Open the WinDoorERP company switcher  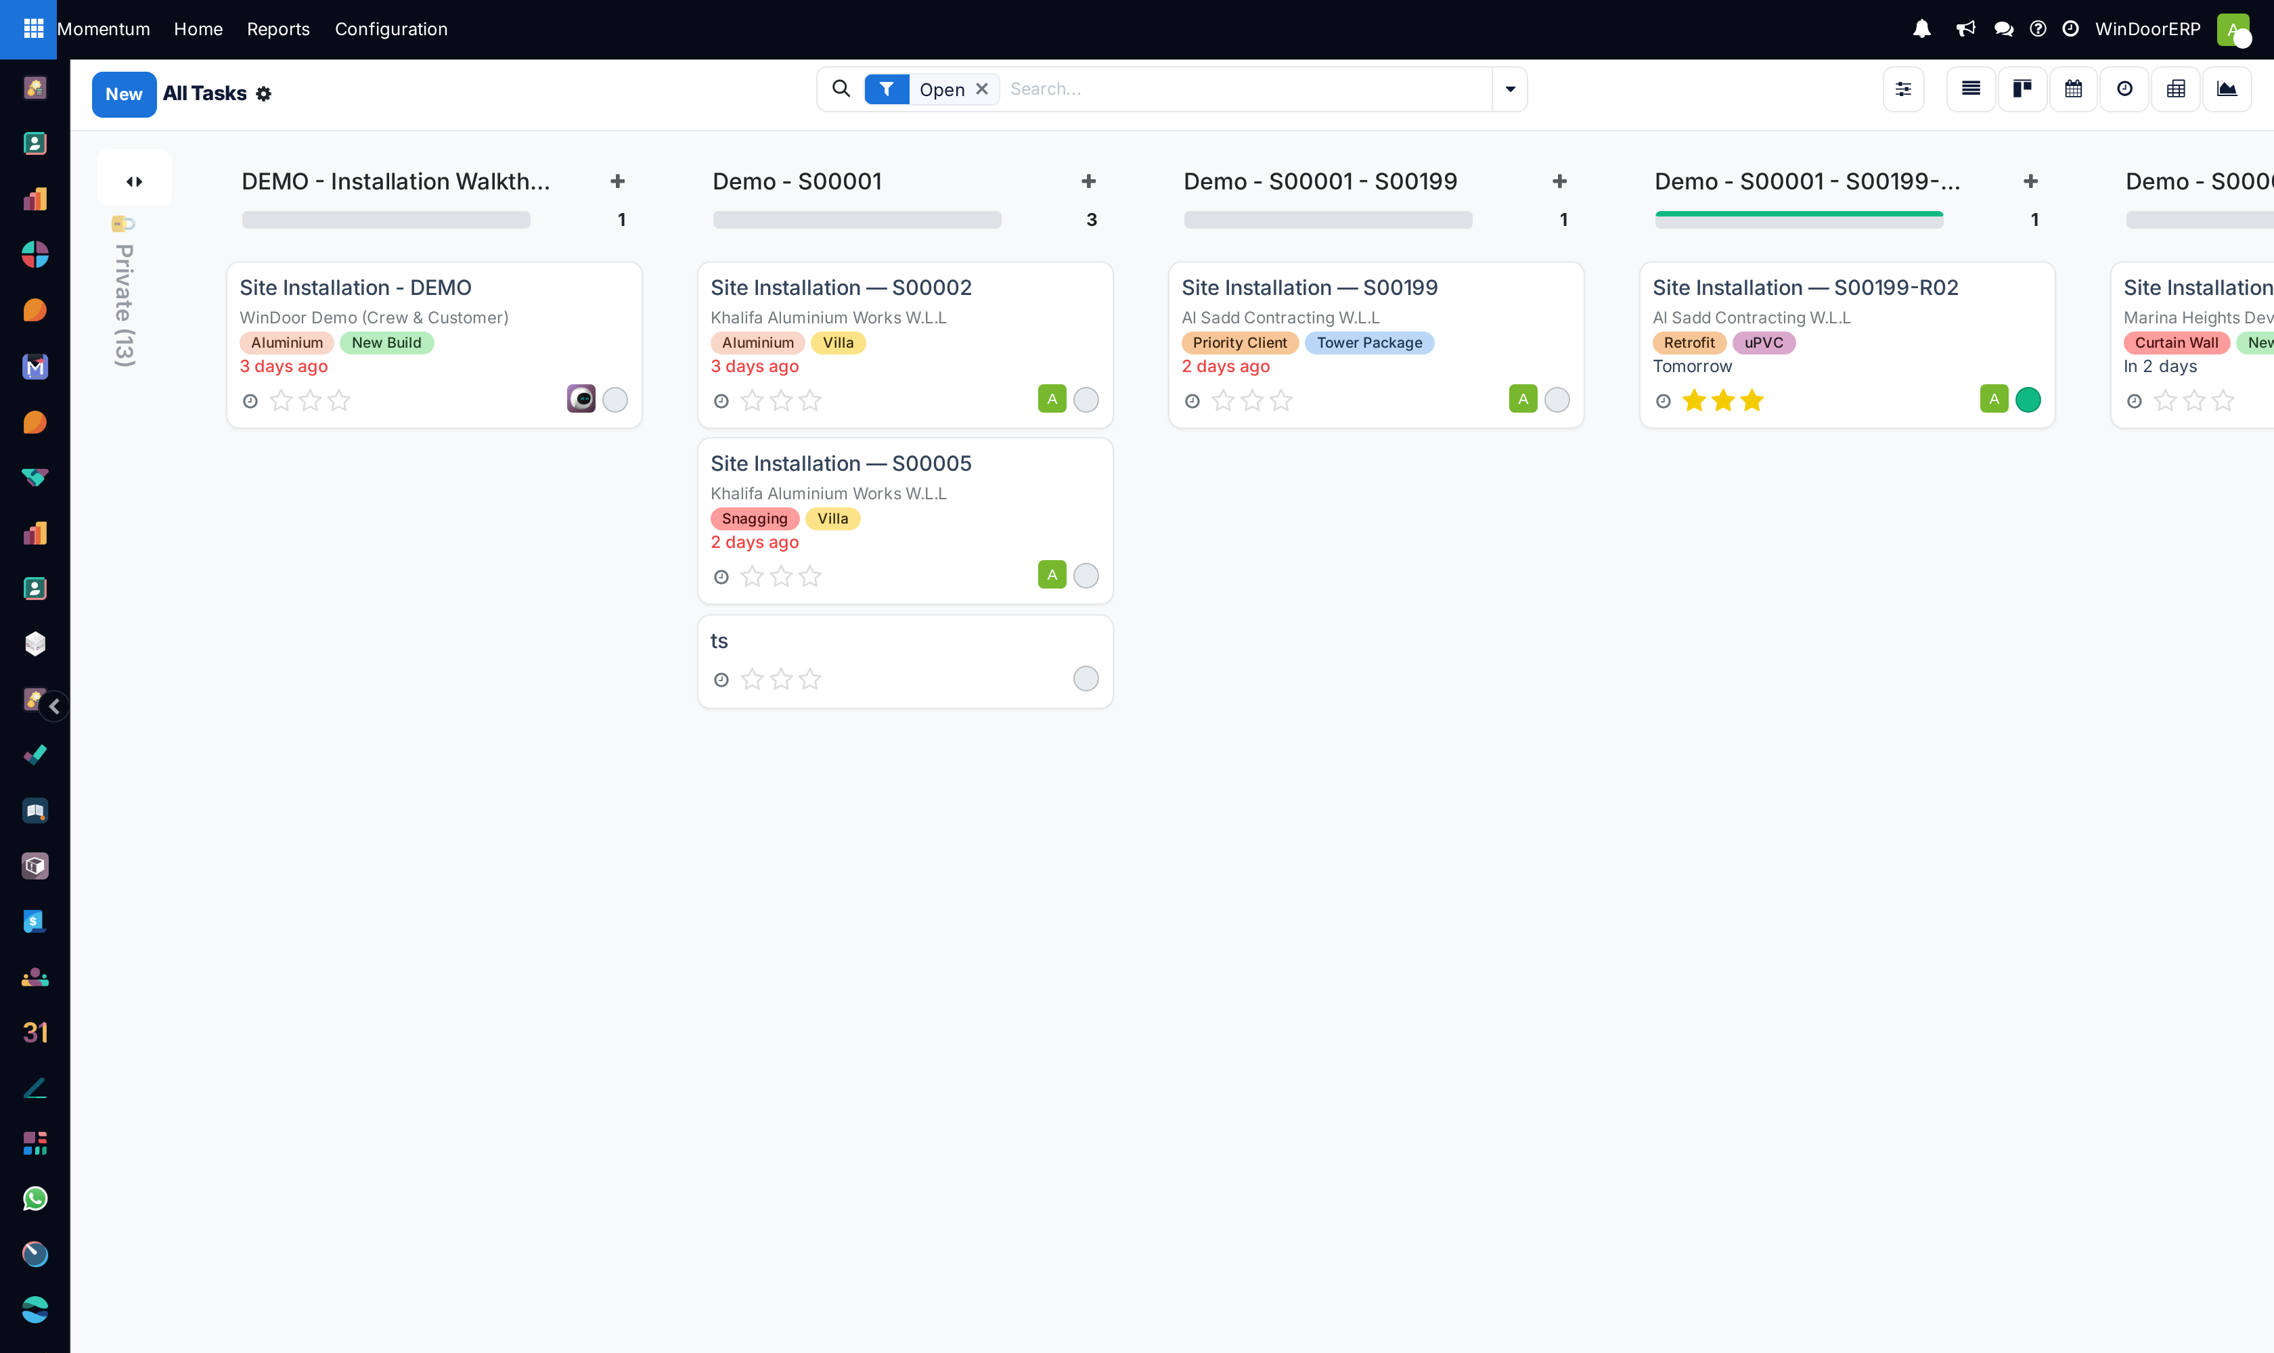(x=2147, y=28)
